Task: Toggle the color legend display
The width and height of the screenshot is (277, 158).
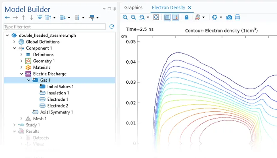Action: pos(175,17)
